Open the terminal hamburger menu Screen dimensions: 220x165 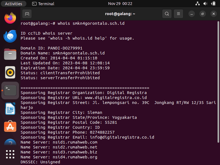(178, 14)
